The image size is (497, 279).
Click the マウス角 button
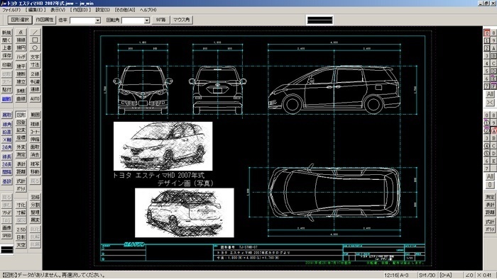(181, 20)
